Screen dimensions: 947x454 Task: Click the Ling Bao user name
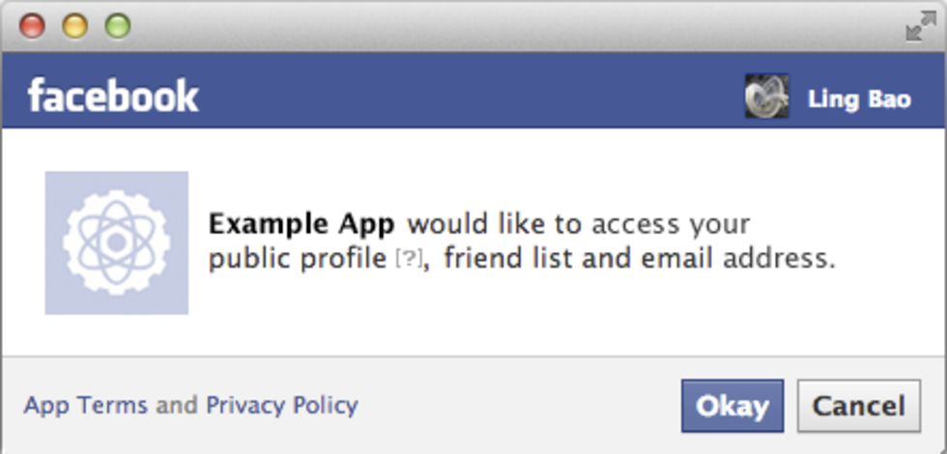click(x=859, y=99)
